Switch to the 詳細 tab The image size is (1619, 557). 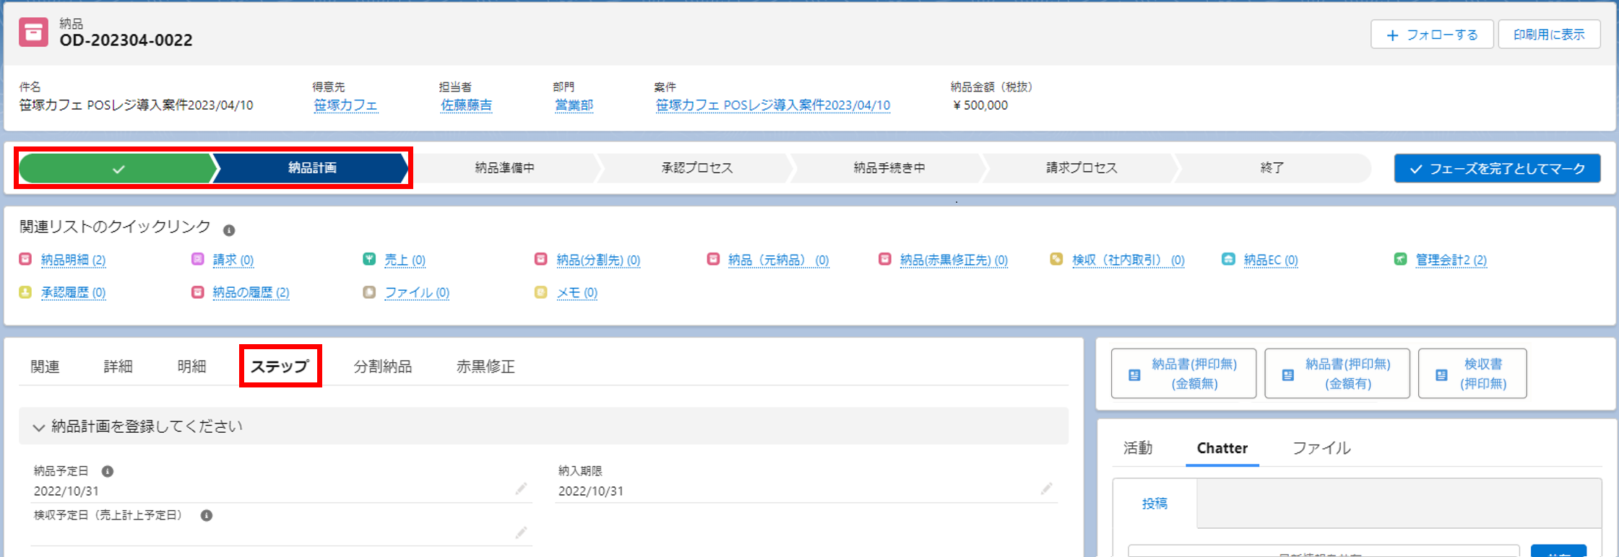point(118,367)
